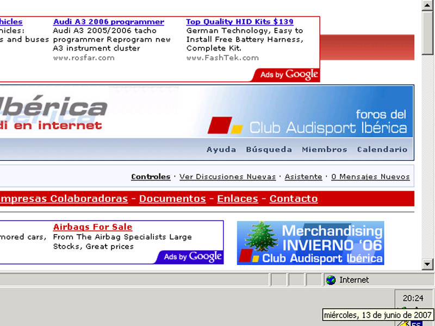
Task: Click the vertical scrollbar thumb
Action: point(427,33)
